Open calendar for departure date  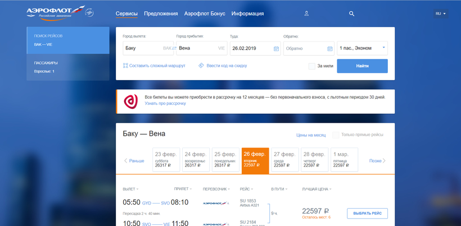pyautogui.click(x=276, y=49)
